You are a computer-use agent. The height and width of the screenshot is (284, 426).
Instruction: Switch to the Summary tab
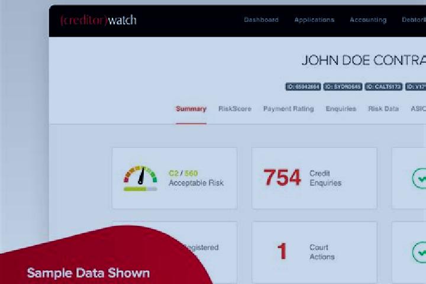[191, 109]
